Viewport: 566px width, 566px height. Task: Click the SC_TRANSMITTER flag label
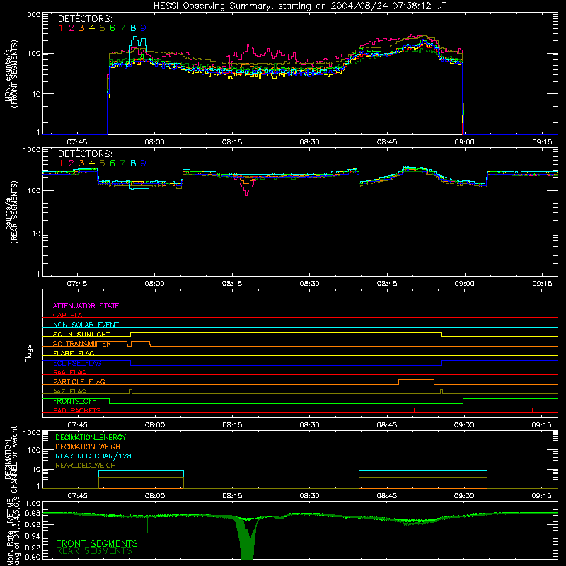(x=82, y=344)
